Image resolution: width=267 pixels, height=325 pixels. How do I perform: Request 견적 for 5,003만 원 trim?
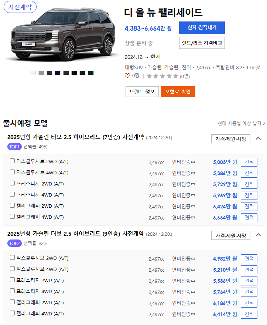tap(249, 162)
